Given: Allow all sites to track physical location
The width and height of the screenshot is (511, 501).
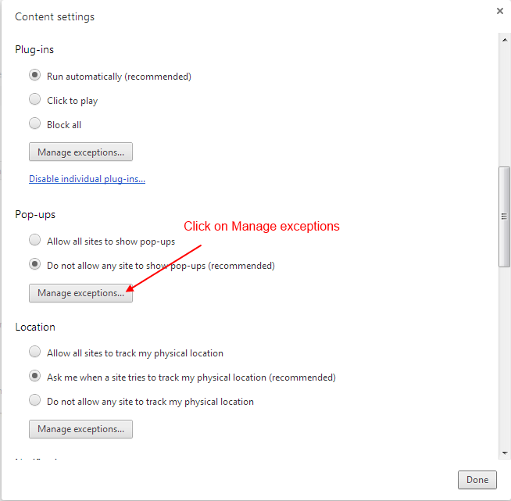Looking at the screenshot, I should click(x=34, y=352).
